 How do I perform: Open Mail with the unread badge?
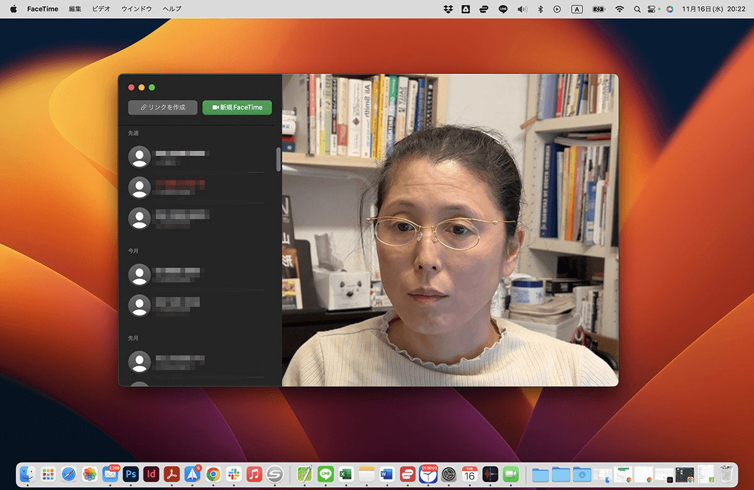click(111, 474)
